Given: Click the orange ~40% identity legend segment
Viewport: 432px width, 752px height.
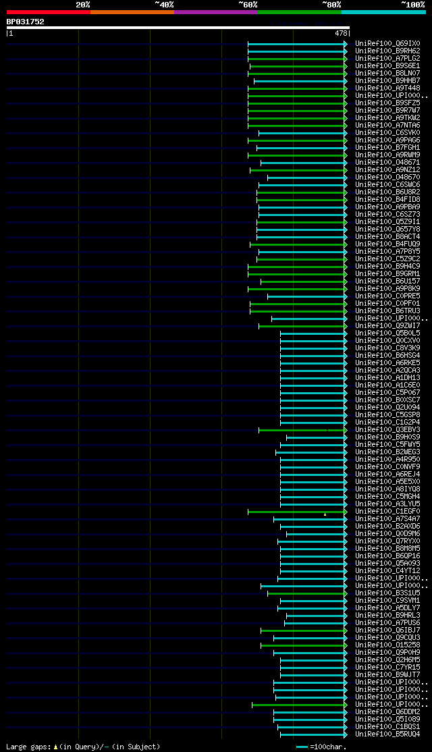Looking at the screenshot, I should pos(132,12).
